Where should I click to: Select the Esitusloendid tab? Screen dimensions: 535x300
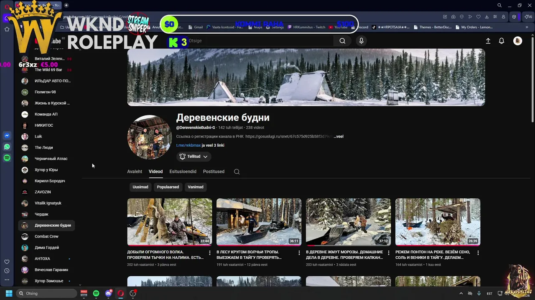pyautogui.click(x=183, y=172)
